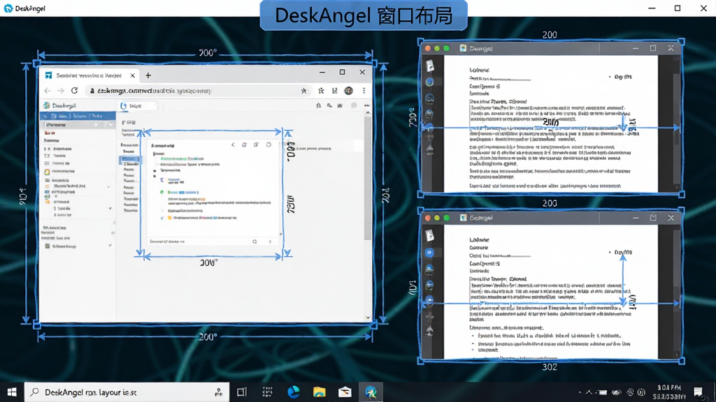Click the DeskAngel icon on the taskbar

(371, 392)
